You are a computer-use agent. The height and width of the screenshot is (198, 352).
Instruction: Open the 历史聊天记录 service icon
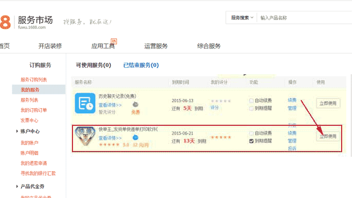point(85,103)
